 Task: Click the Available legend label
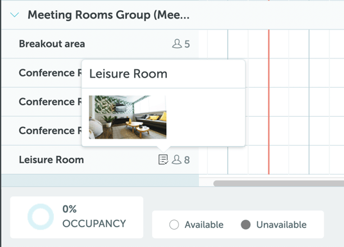(x=204, y=225)
